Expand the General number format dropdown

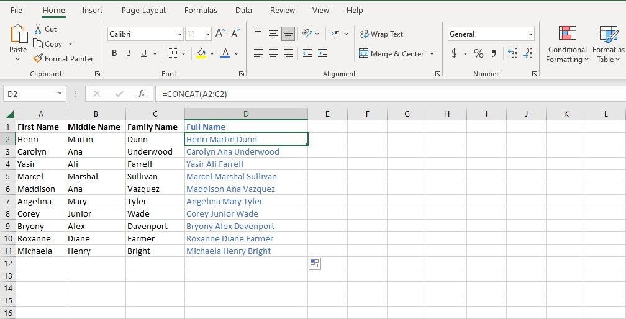(x=530, y=34)
